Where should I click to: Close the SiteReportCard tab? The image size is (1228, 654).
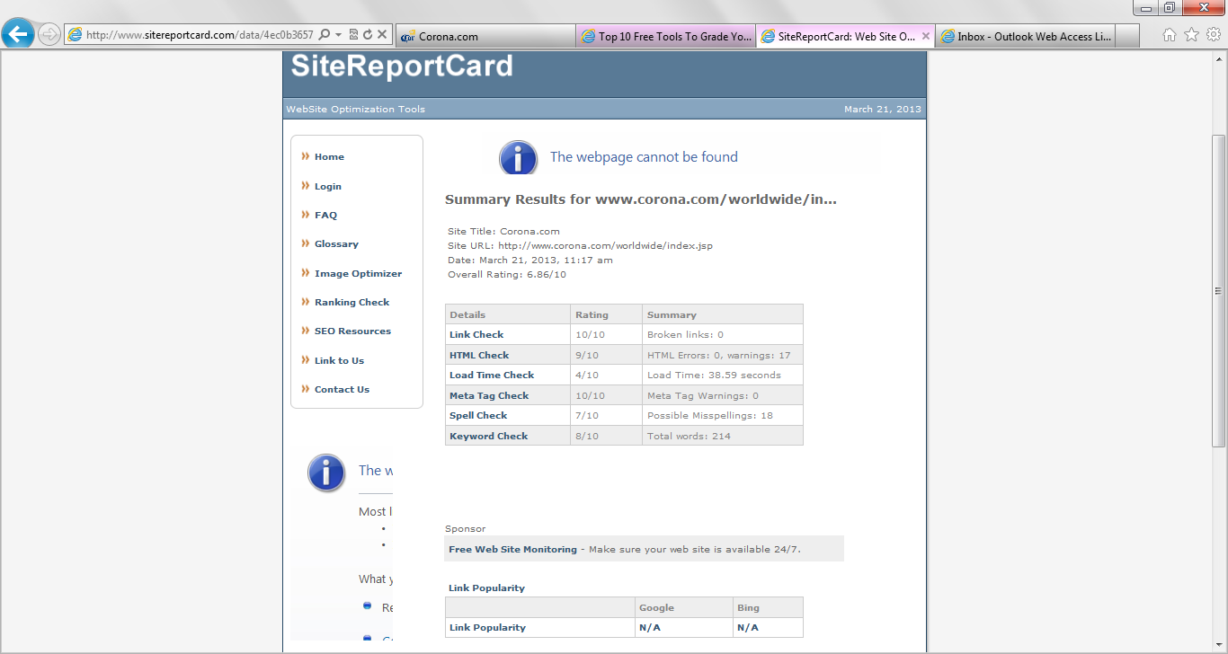point(926,36)
